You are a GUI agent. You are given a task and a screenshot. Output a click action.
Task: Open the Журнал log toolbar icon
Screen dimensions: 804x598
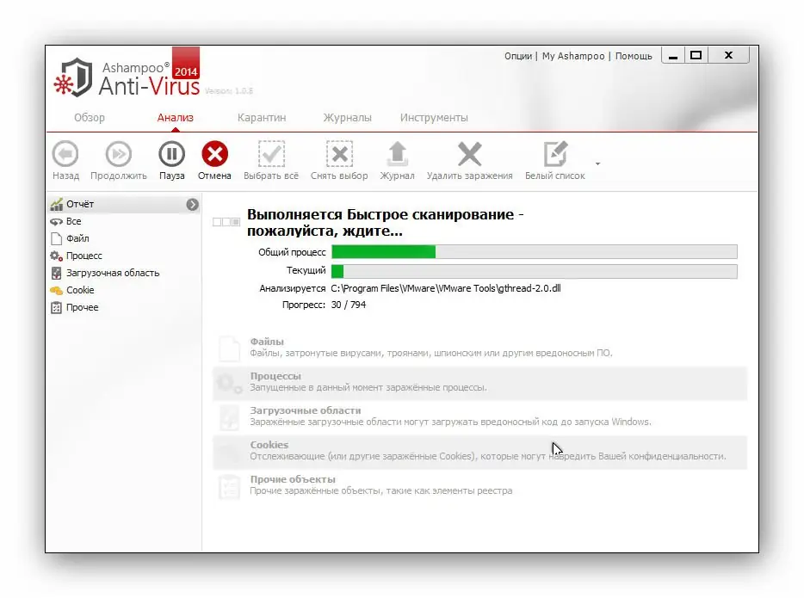398,154
